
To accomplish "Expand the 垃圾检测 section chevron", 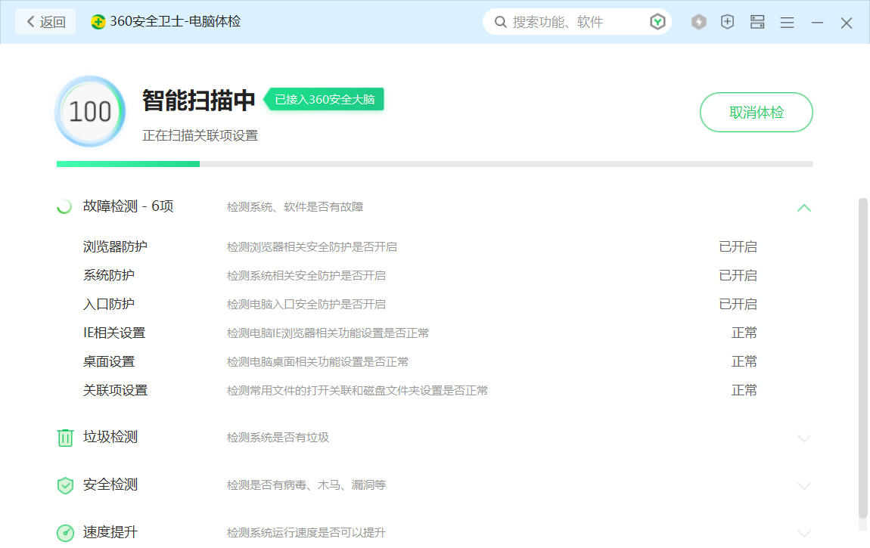I will (x=804, y=438).
